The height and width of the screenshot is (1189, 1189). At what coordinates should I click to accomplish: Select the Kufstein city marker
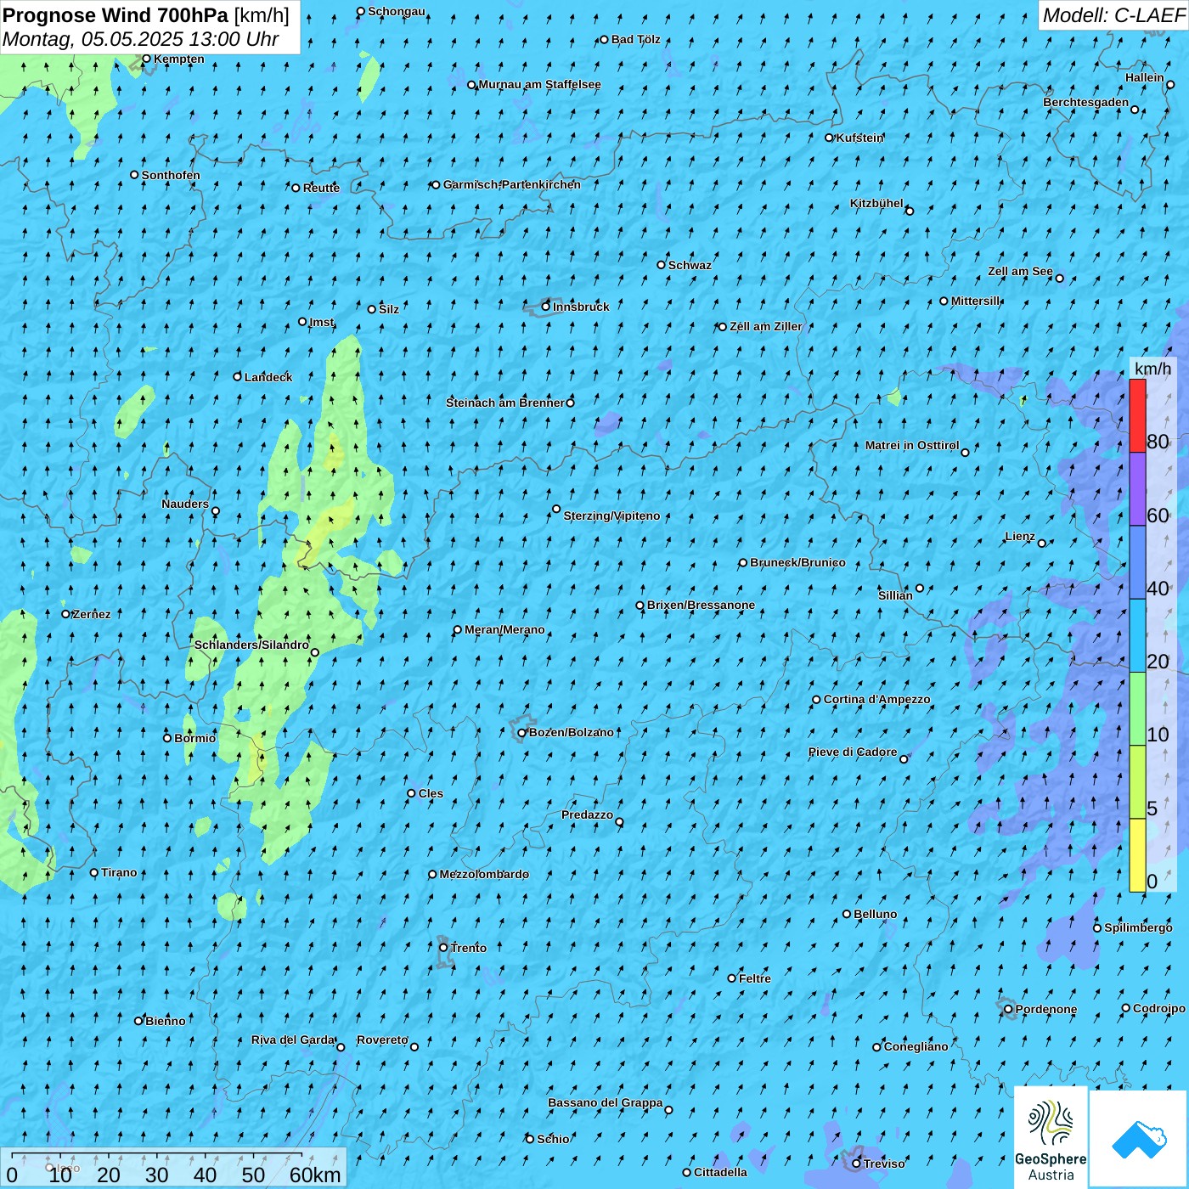pos(830,138)
